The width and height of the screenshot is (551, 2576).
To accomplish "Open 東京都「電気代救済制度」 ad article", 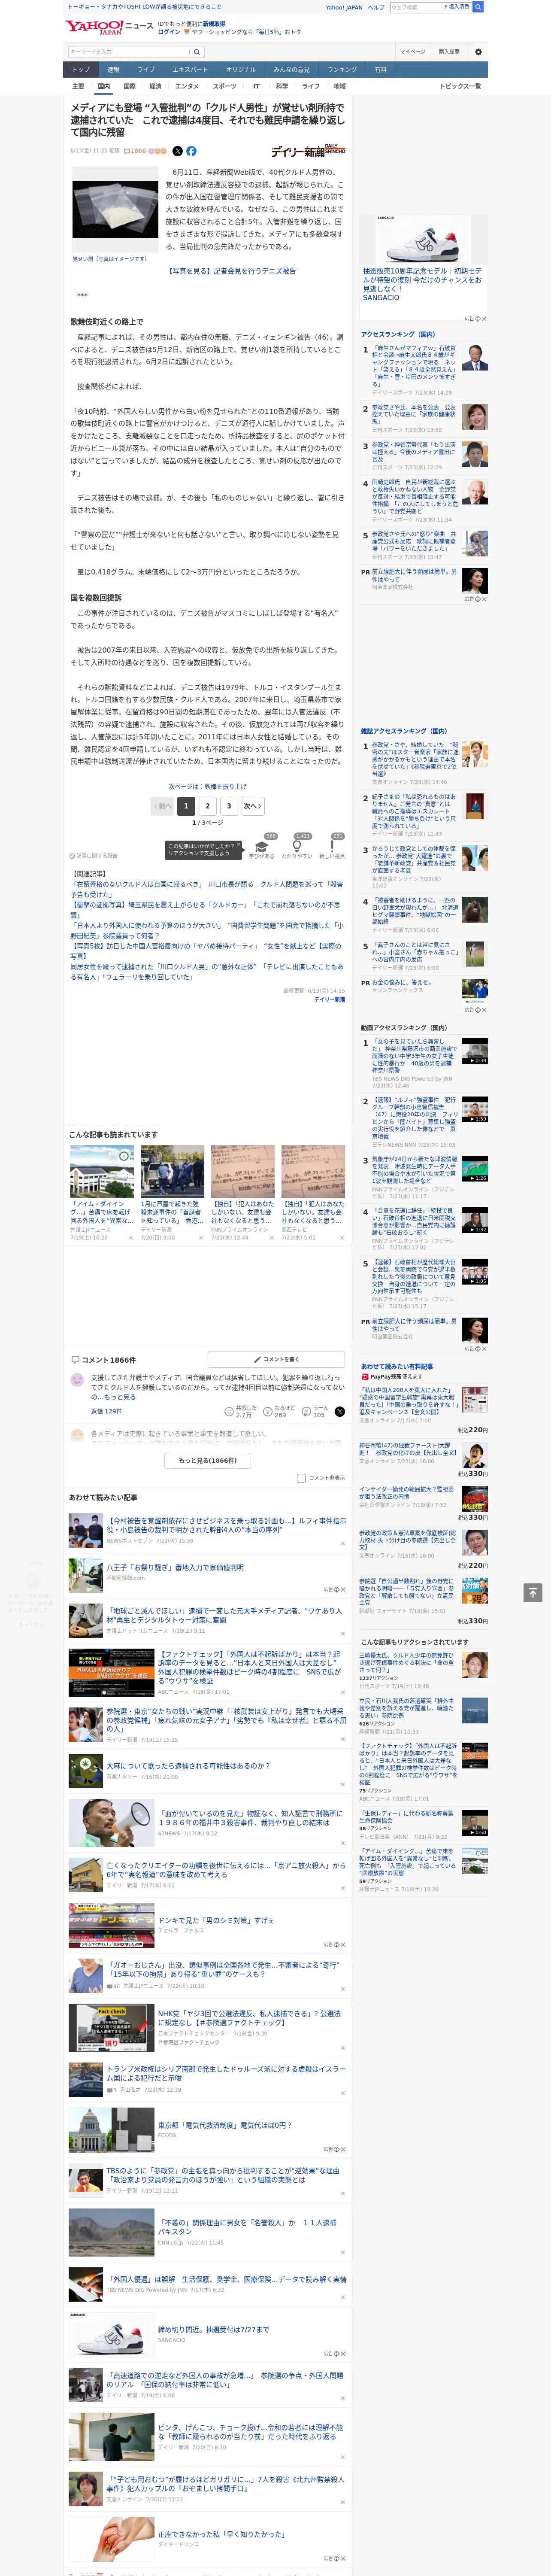I will (x=224, y=2125).
